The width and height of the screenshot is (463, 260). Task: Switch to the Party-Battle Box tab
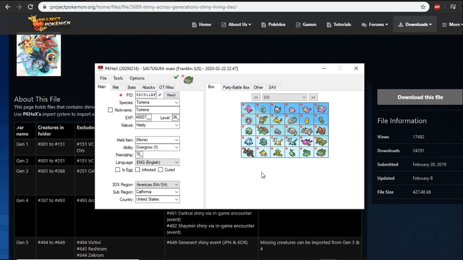click(x=236, y=87)
